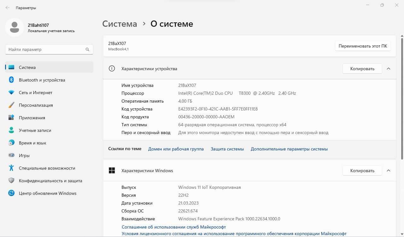Click the install date 21.03.2023

click(x=188, y=203)
